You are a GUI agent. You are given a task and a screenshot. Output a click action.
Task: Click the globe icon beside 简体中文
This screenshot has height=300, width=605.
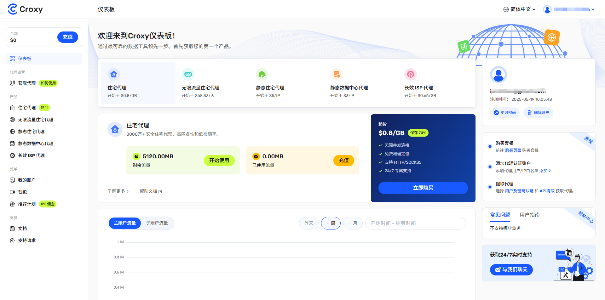pyautogui.click(x=506, y=9)
